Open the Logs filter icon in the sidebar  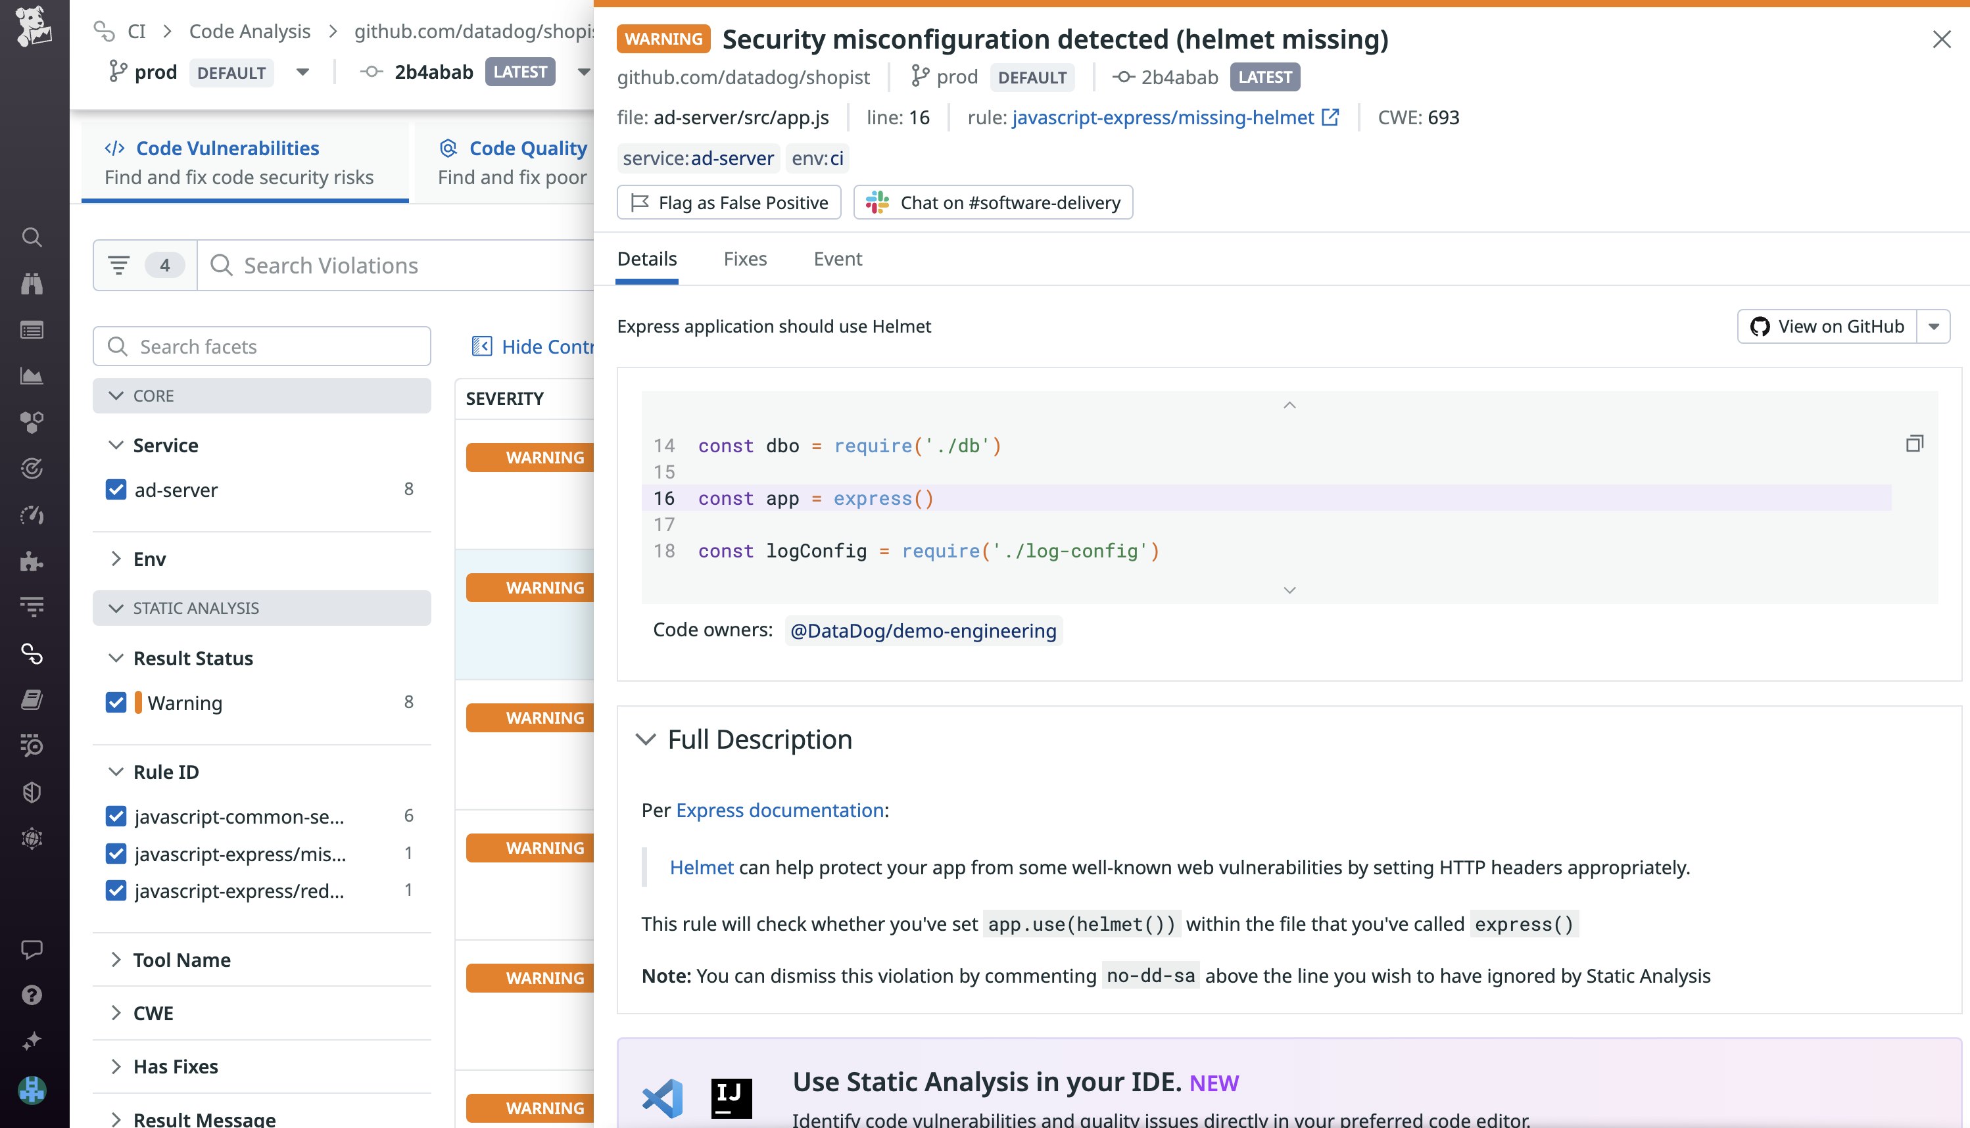pyautogui.click(x=32, y=606)
